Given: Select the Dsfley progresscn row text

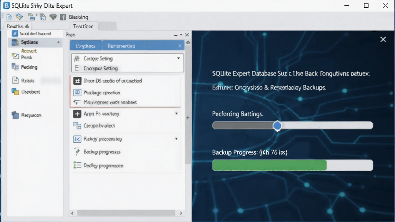Looking at the screenshot, I should (x=103, y=166).
